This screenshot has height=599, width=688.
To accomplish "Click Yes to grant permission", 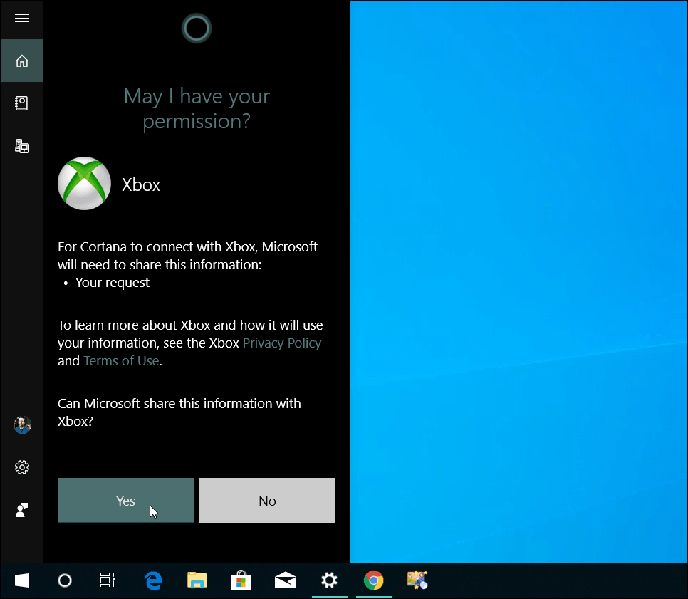I will tap(125, 500).
